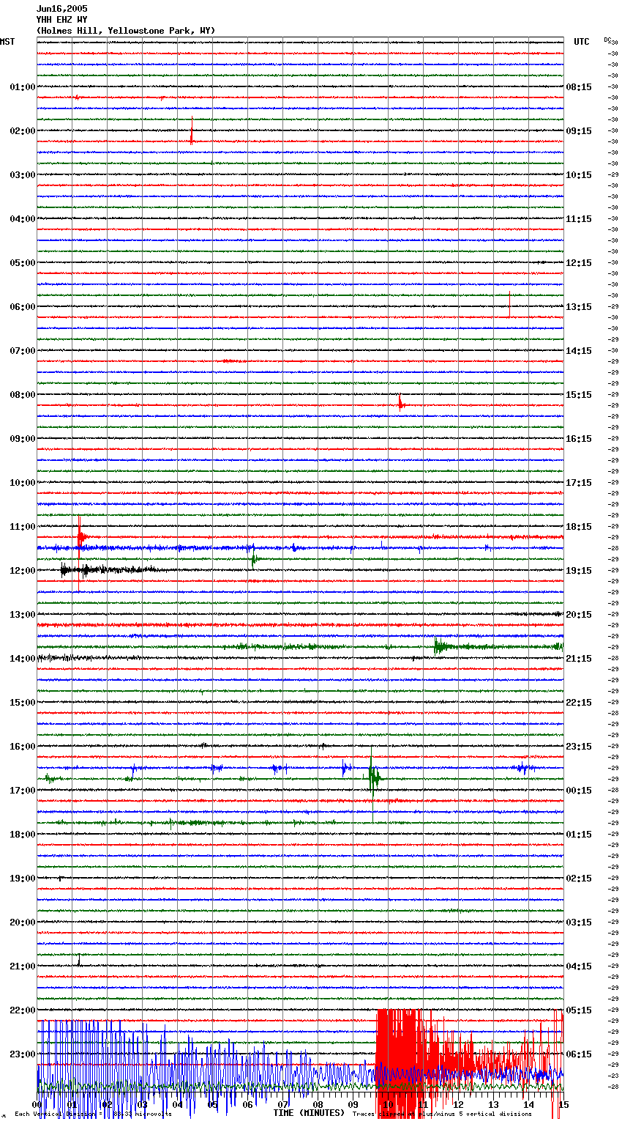
Task: Click the 09:15 UTC time label
Action: (x=579, y=131)
